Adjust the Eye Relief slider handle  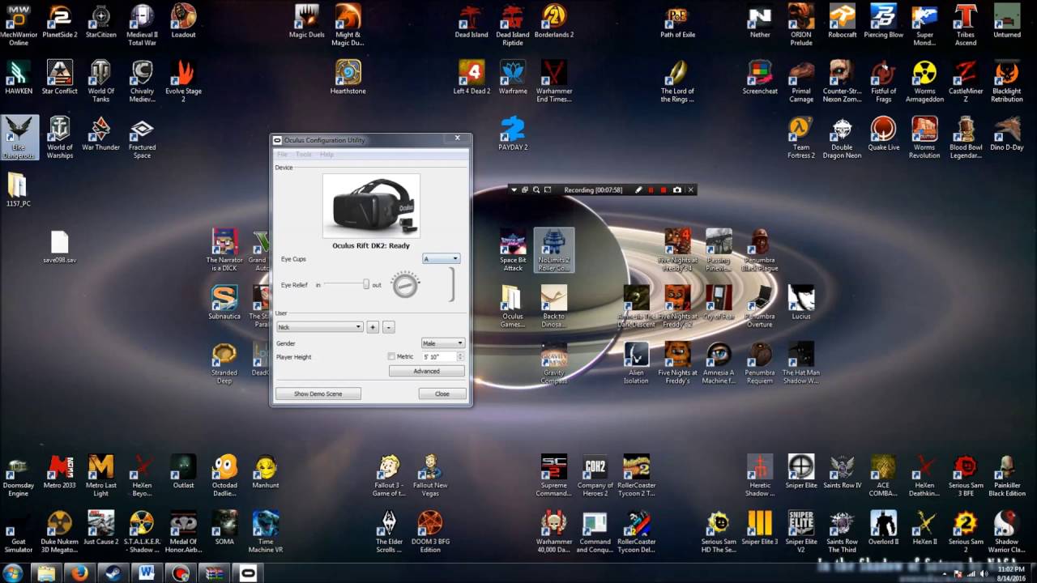[x=366, y=284]
